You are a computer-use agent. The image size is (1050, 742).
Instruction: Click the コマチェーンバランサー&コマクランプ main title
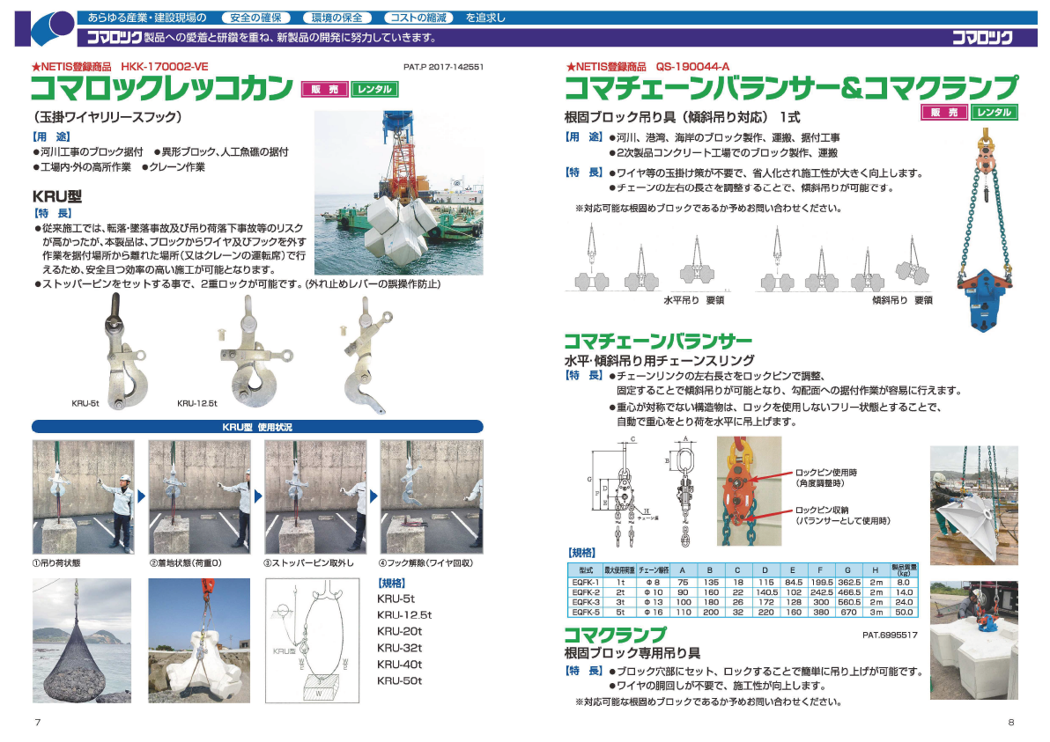[791, 88]
